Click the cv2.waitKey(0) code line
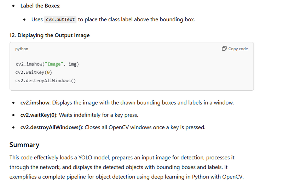283x181 pixels. click(34, 72)
